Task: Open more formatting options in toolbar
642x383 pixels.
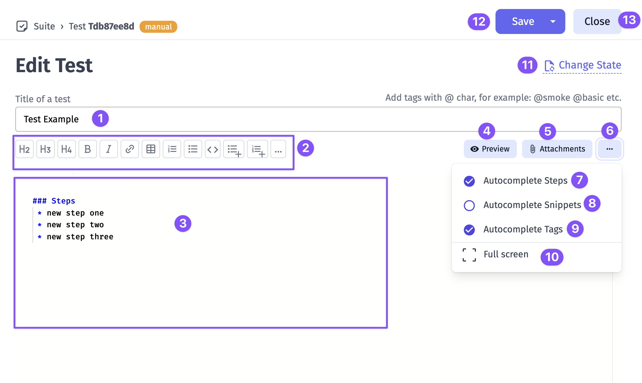Action: pyautogui.click(x=278, y=149)
